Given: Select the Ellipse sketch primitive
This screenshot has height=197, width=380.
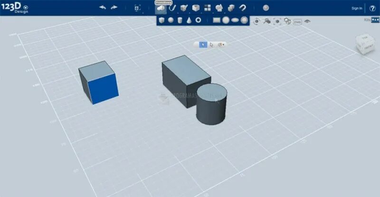Looking at the screenshot, I should coord(235,20).
